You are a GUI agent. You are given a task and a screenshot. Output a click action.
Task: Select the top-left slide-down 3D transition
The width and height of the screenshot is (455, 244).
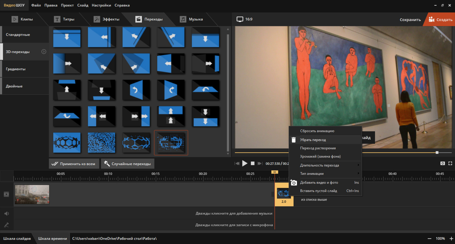(x=67, y=37)
